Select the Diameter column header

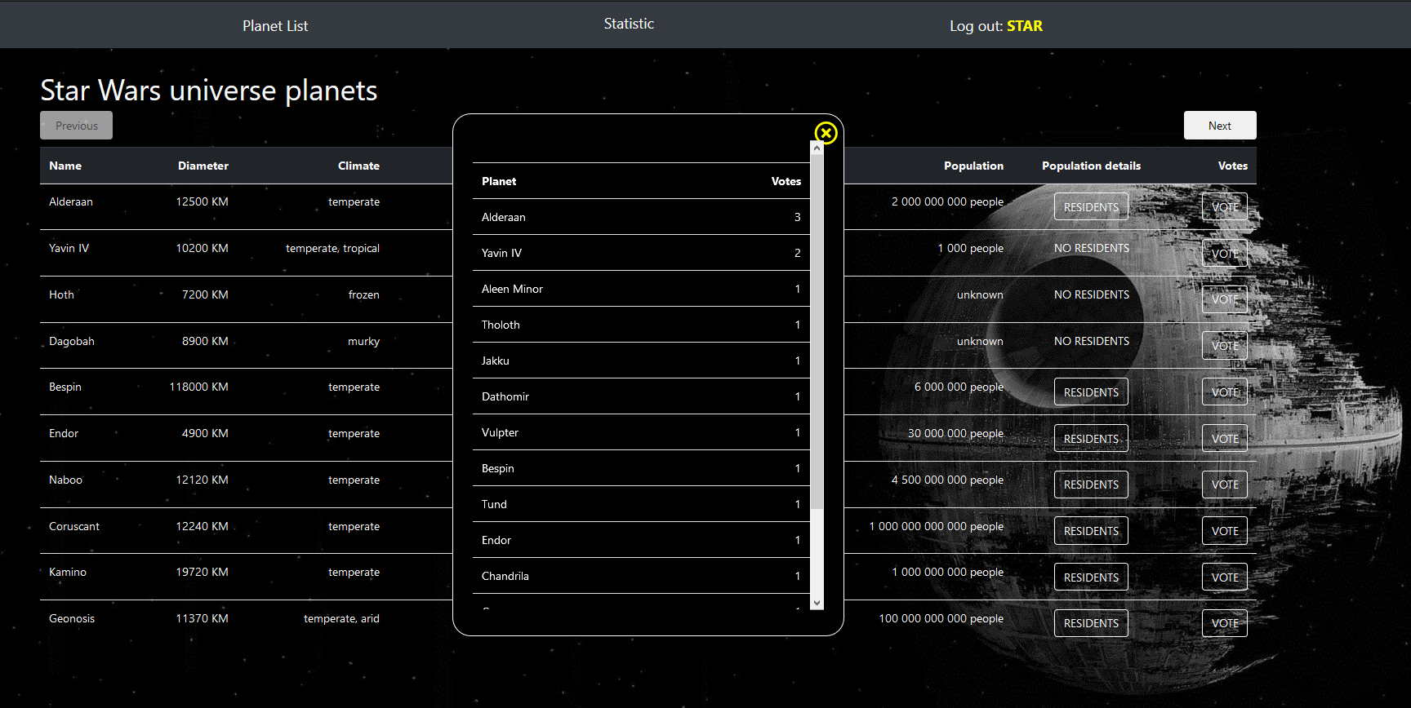[x=203, y=166]
